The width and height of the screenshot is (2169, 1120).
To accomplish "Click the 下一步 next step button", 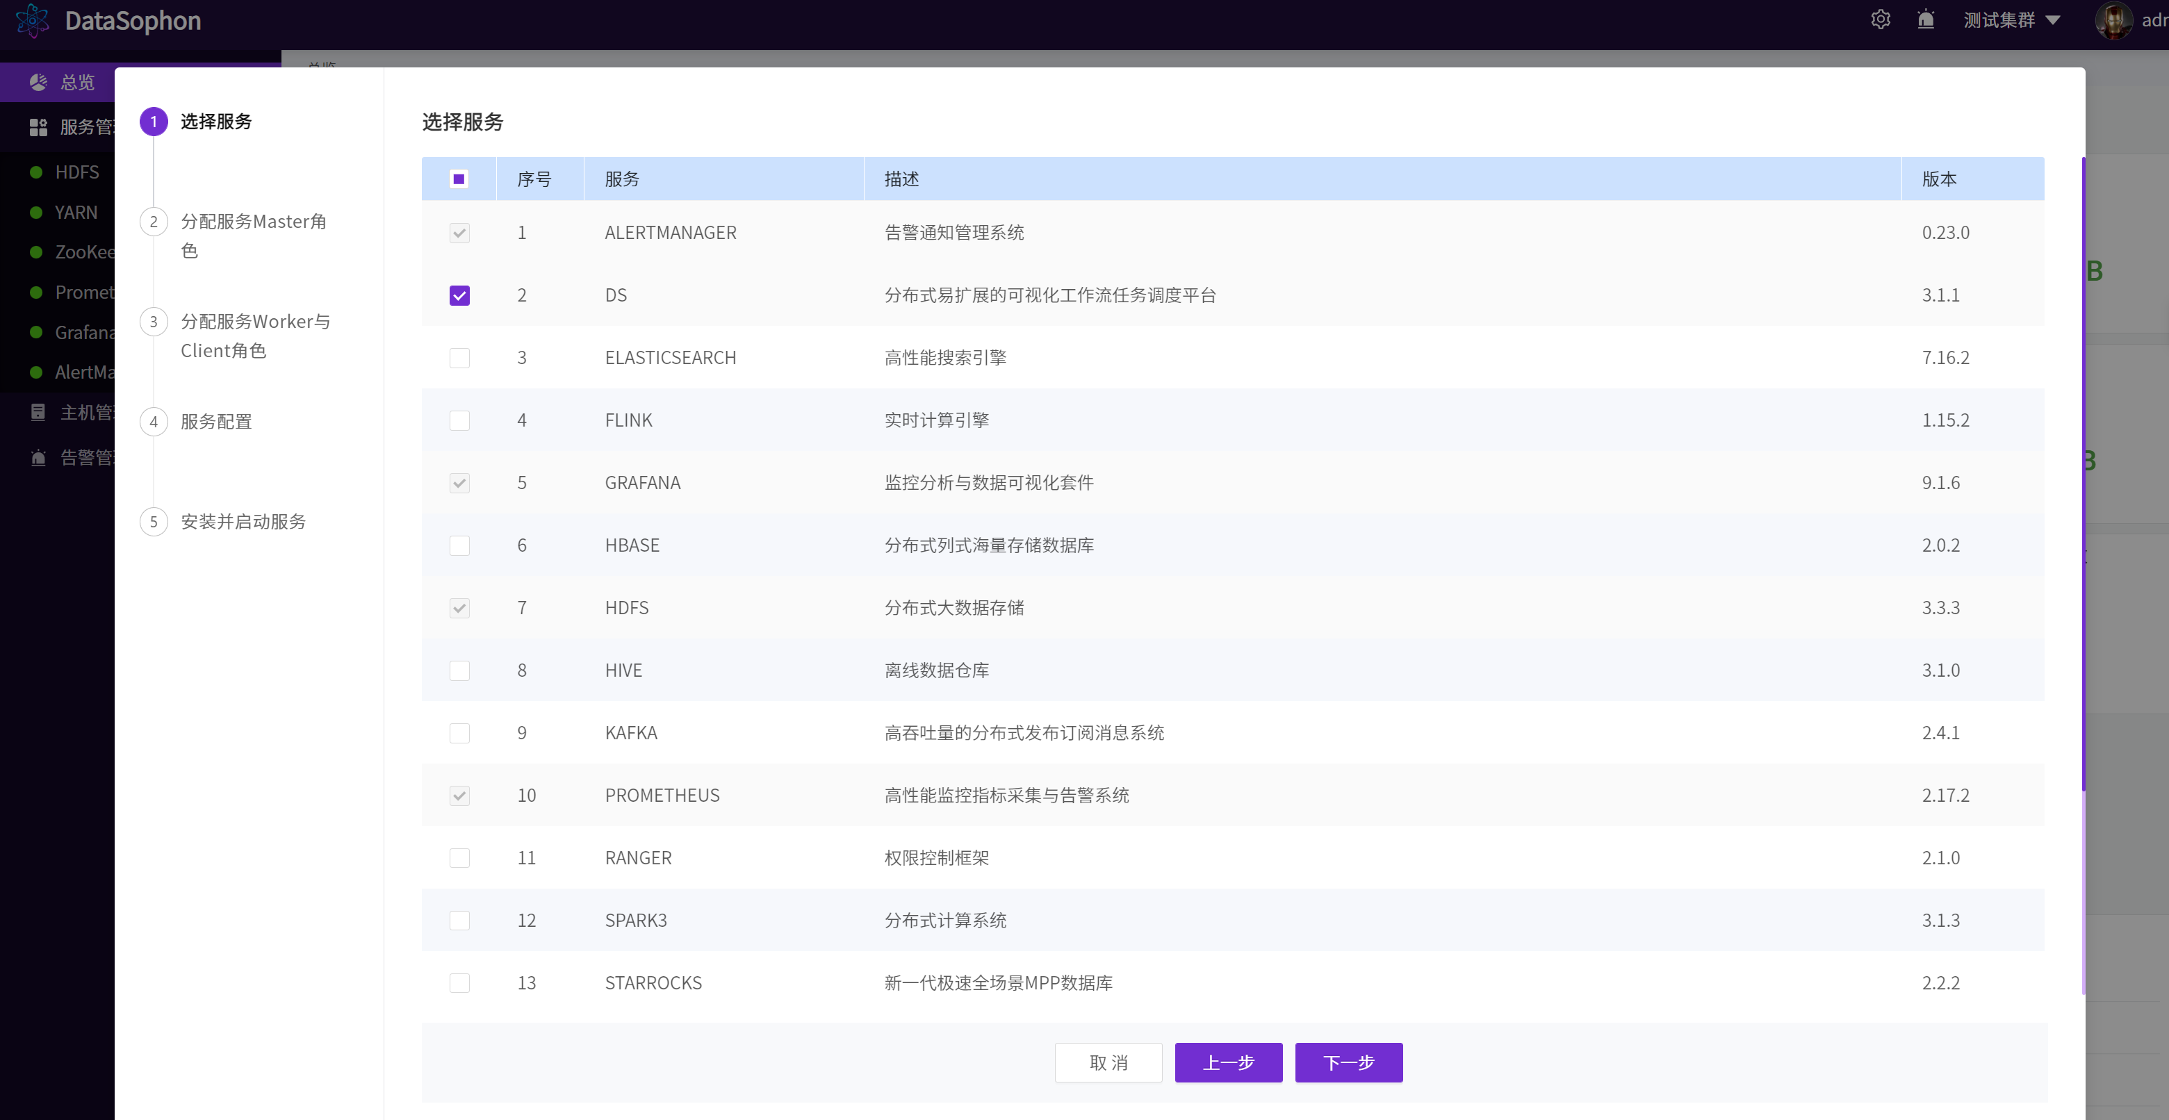I will point(1348,1063).
